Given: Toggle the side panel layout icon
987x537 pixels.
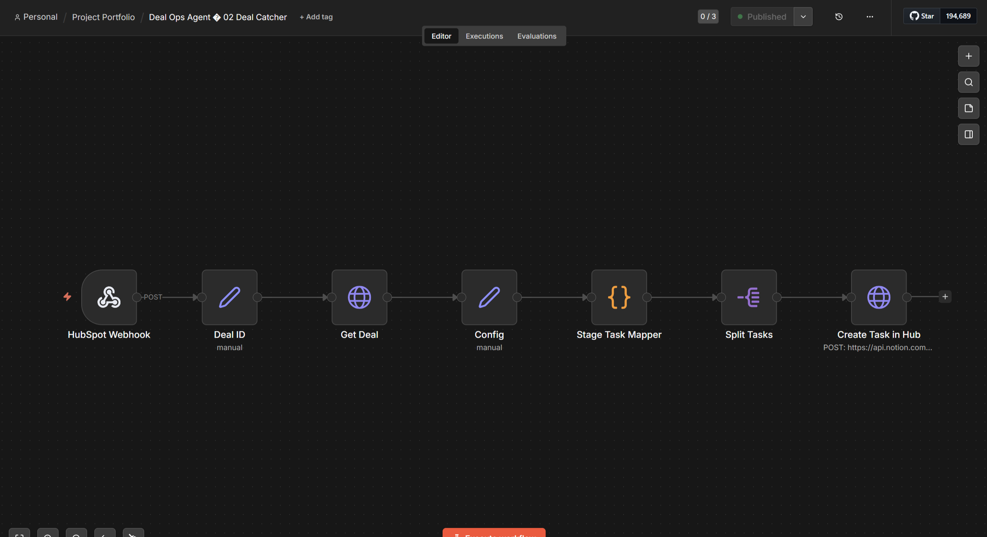Looking at the screenshot, I should [x=968, y=135].
